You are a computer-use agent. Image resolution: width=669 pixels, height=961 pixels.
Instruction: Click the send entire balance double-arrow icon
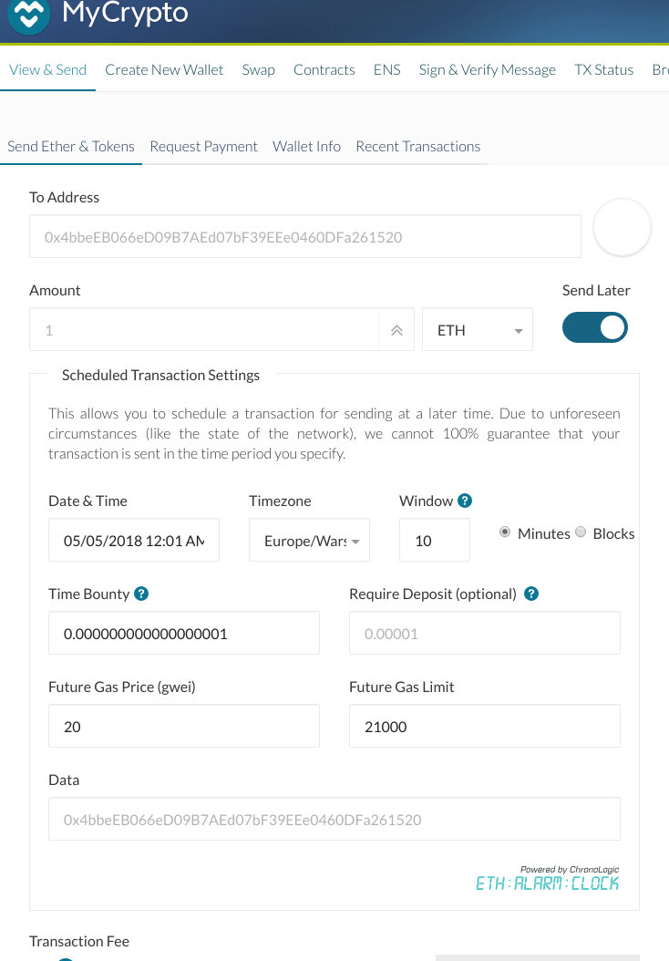coord(396,330)
